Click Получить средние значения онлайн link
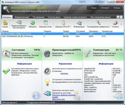 point(64,96)
